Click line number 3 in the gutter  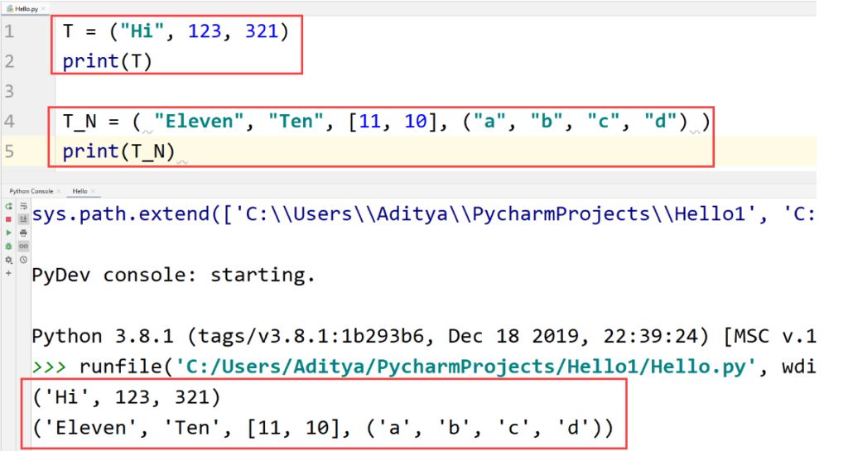[x=9, y=91]
